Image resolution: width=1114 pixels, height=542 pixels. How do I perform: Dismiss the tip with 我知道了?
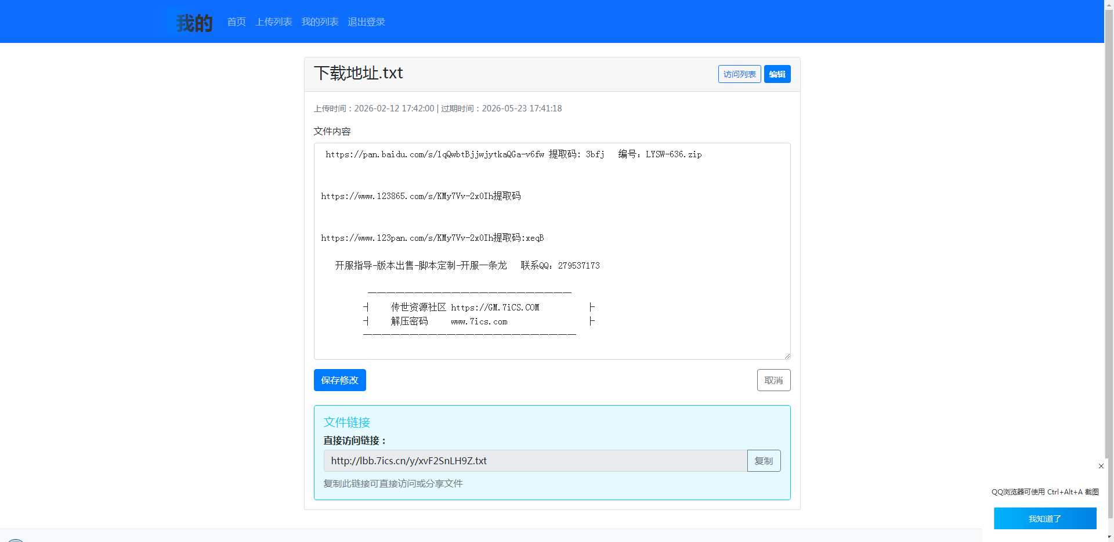click(1044, 518)
